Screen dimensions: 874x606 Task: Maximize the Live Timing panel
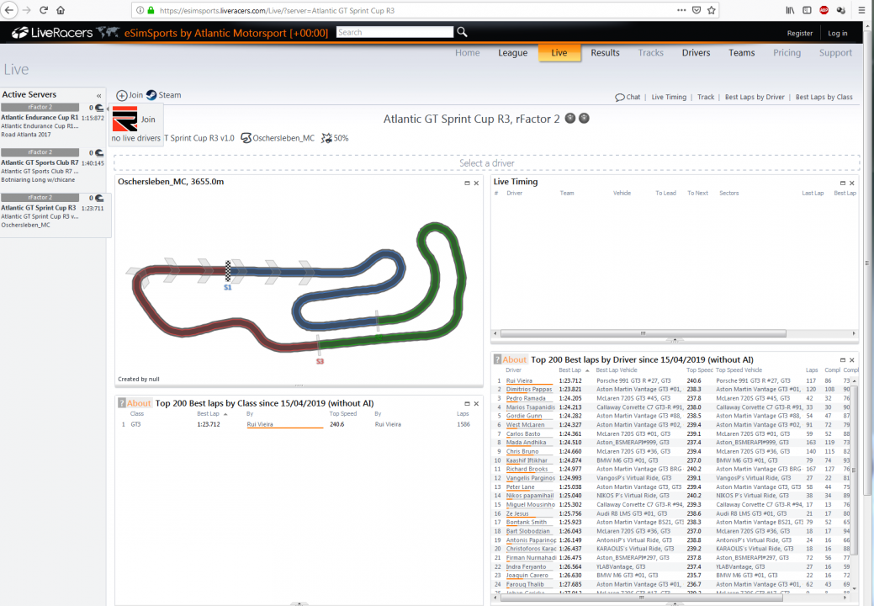(x=843, y=183)
